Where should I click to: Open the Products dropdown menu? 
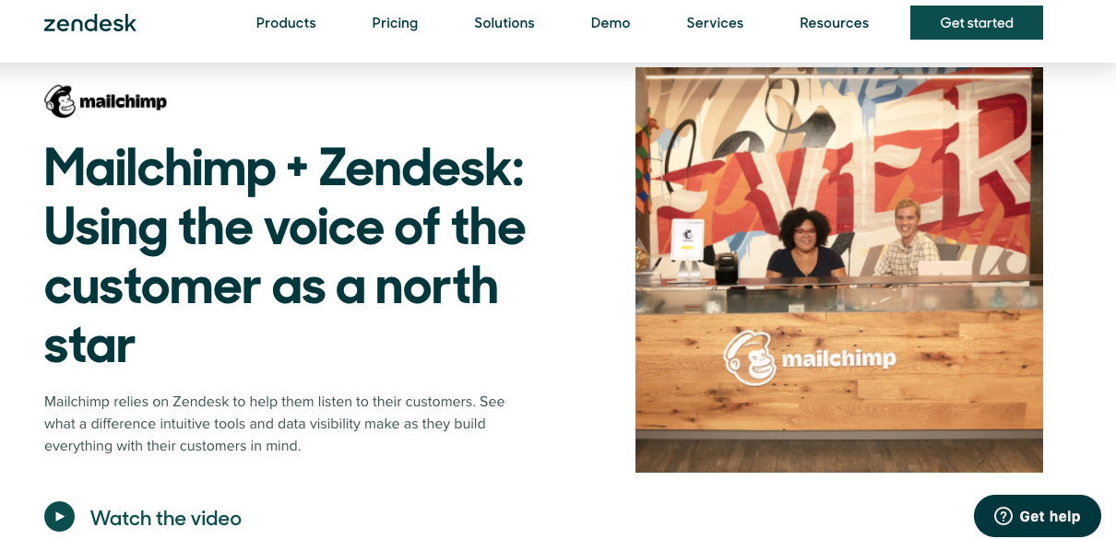[286, 23]
